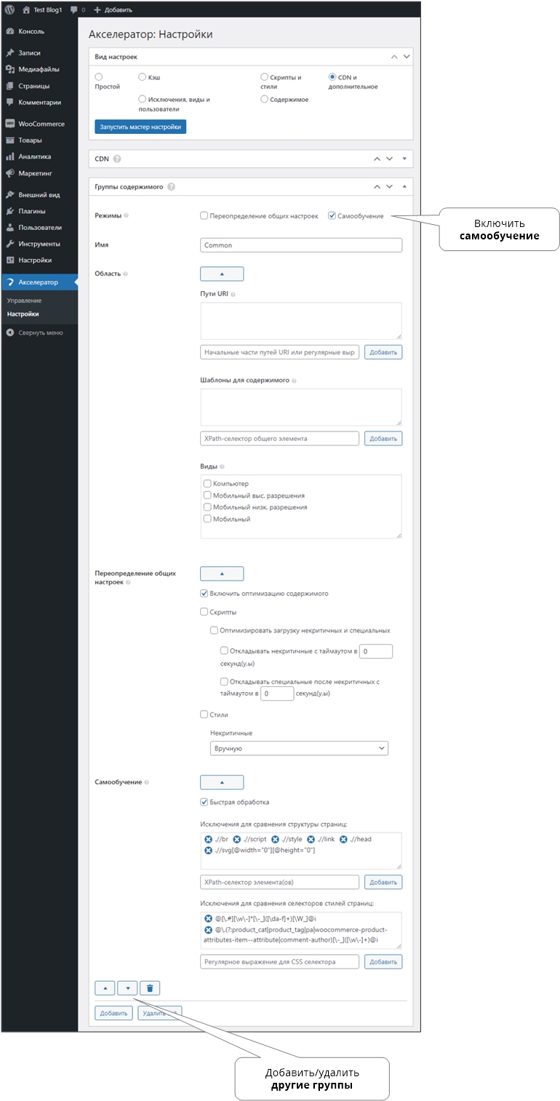Screen dimensions: 560x1101
Task: Collapse the Область section toggle
Action: click(222, 274)
